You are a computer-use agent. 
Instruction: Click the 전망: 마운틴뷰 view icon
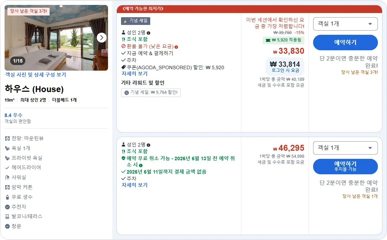click(x=7, y=138)
